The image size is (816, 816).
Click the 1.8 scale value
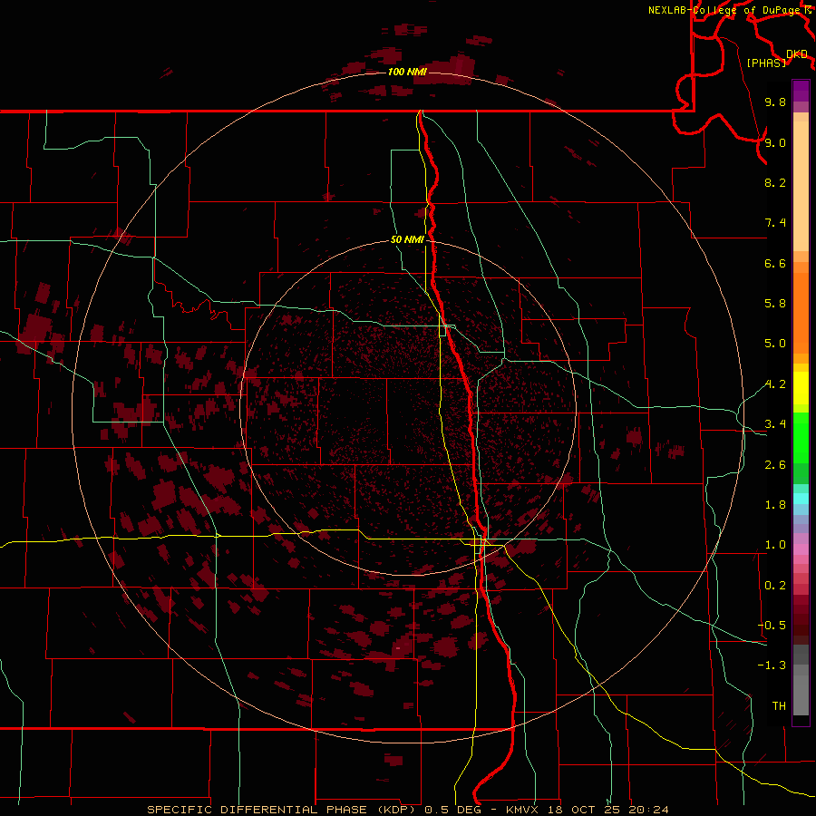click(x=775, y=505)
